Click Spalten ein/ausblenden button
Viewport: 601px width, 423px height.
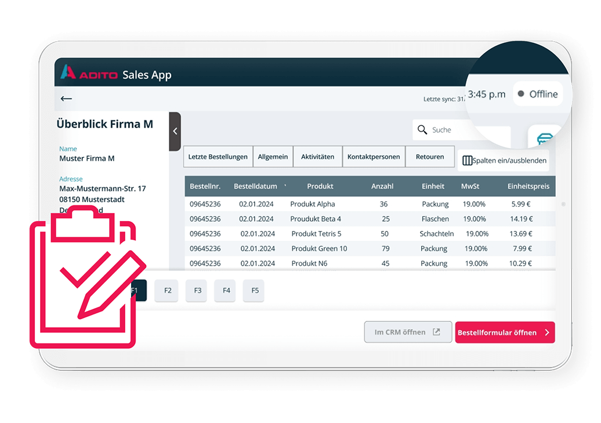504,160
